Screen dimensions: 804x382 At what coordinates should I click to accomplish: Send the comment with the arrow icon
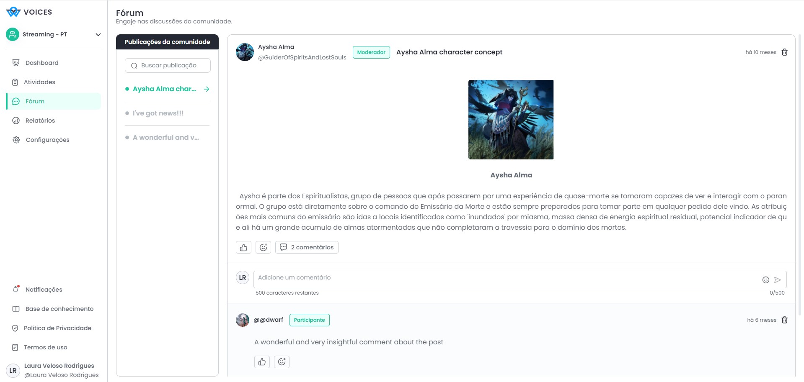(778, 280)
